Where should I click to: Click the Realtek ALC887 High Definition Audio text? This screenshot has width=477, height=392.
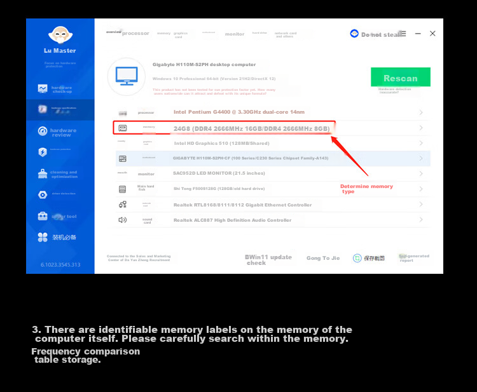(x=232, y=220)
